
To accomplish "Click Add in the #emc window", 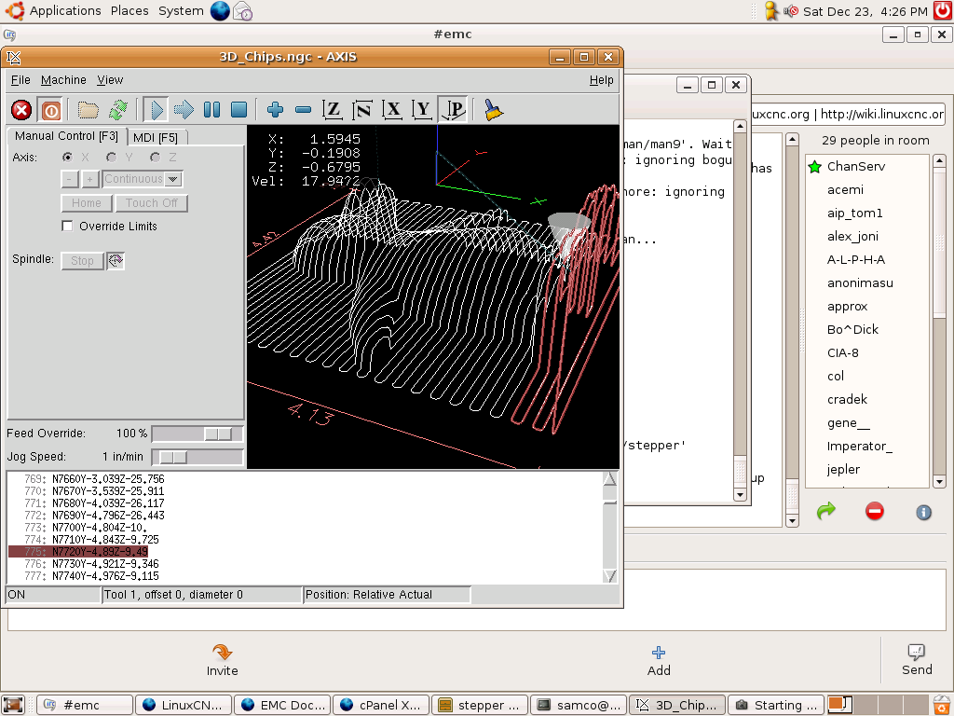I will pyautogui.click(x=659, y=661).
